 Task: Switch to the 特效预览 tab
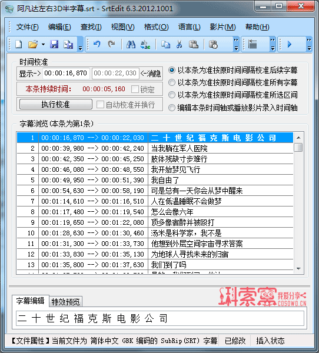click(x=65, y=302)
